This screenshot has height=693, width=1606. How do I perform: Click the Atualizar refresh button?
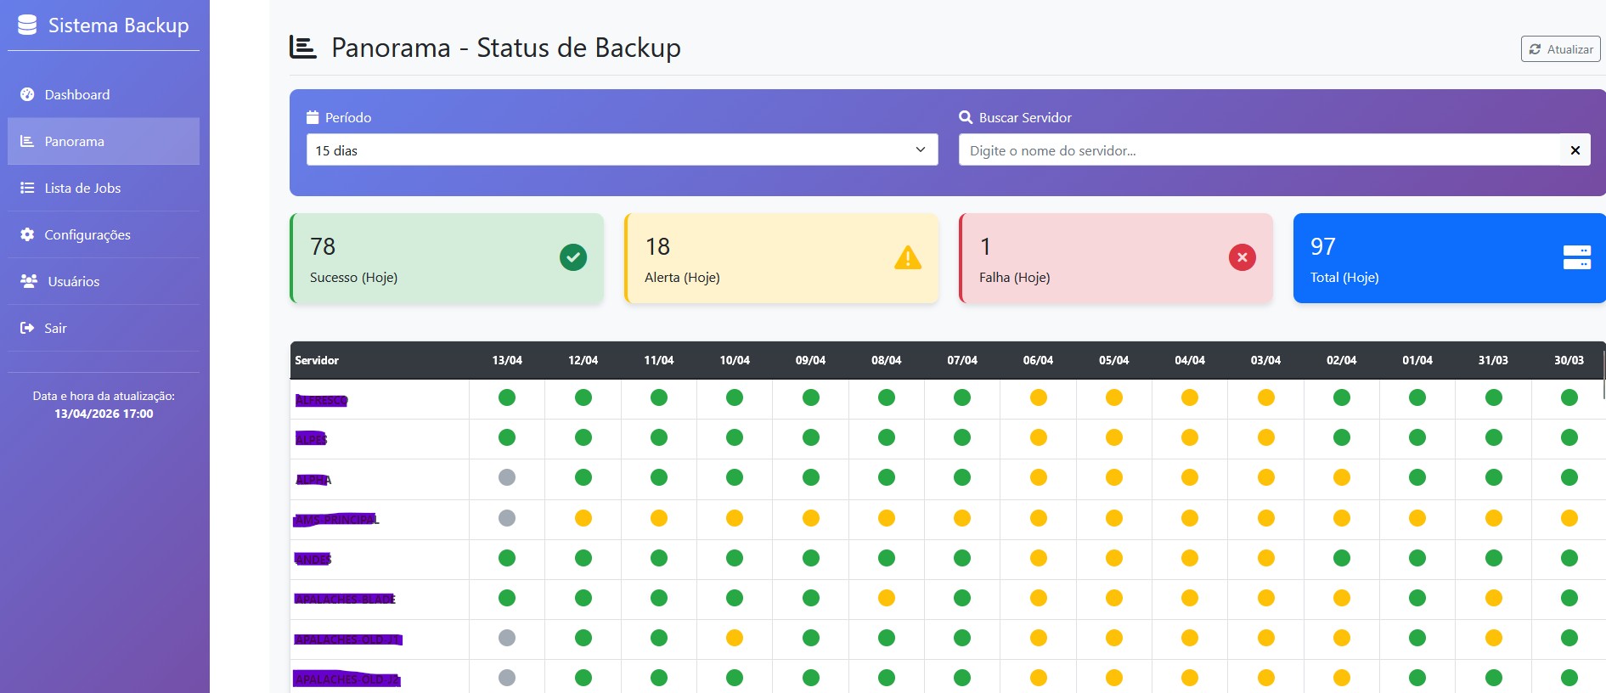(x=1560, y=49)
